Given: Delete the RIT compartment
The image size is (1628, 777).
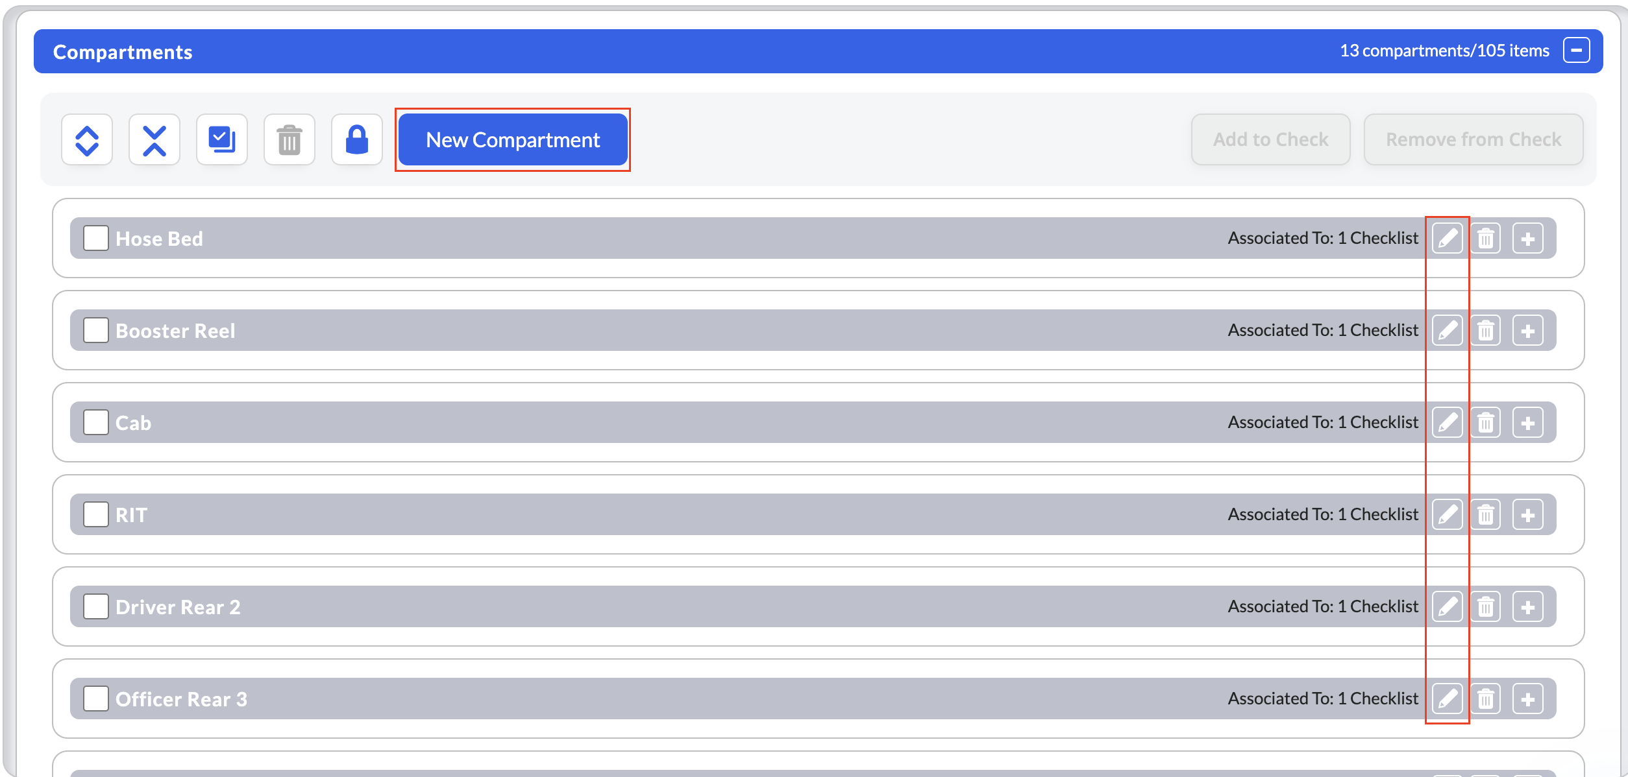Looking at the screenshot, I should coord(1486,515).
